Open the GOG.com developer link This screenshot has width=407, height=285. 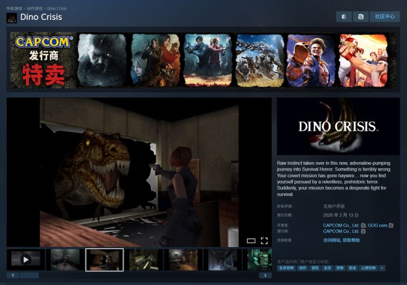pyautogui.click(x=378, y=226)
